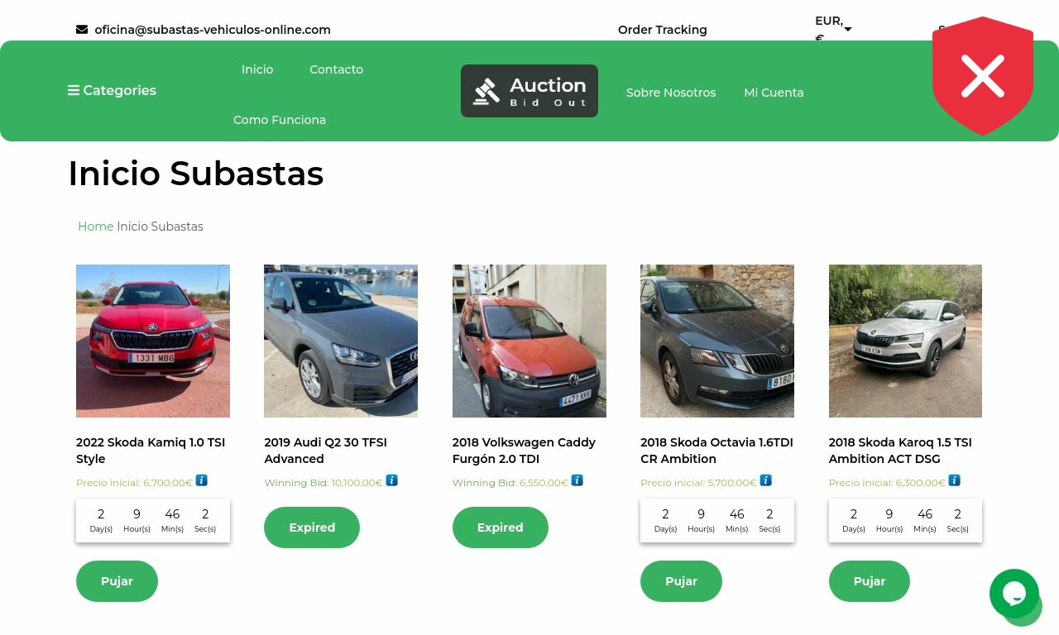
Task: Open the 2018 Skoda Octavia 1.6TDI title
Action: click(x=716, y=451)
